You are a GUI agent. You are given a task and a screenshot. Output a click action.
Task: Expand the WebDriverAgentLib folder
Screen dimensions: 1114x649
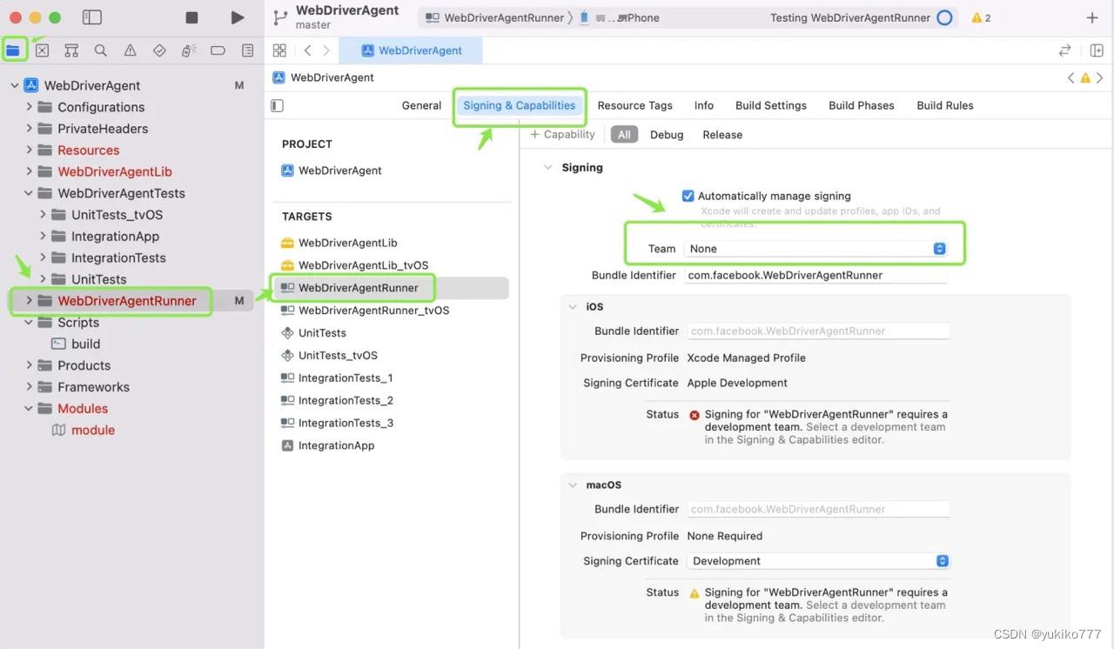pyautogui.click(x=29, y=171)
